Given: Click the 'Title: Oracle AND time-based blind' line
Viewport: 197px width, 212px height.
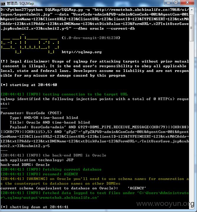Looking at the screenshot, I should 50,122.
